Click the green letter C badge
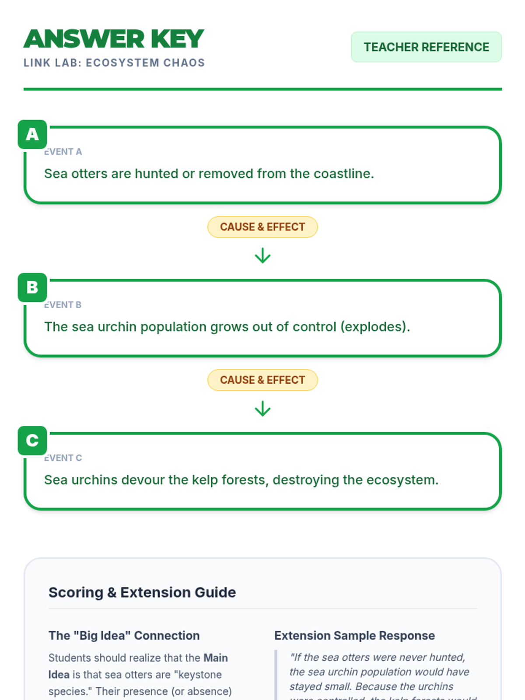This screenshot has height=700, width=525. pyautogui.click(x=32, y=441)
